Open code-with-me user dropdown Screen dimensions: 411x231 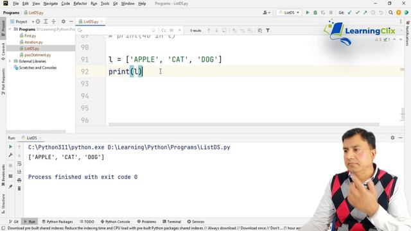(x=267, y=13)
